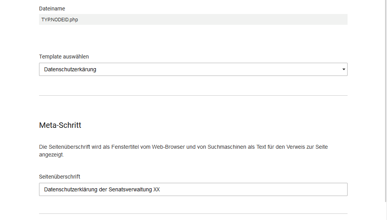The height and width of the screenshot is (220, 387).
Task: Click the Dateiname label
Action: point(52,9)
